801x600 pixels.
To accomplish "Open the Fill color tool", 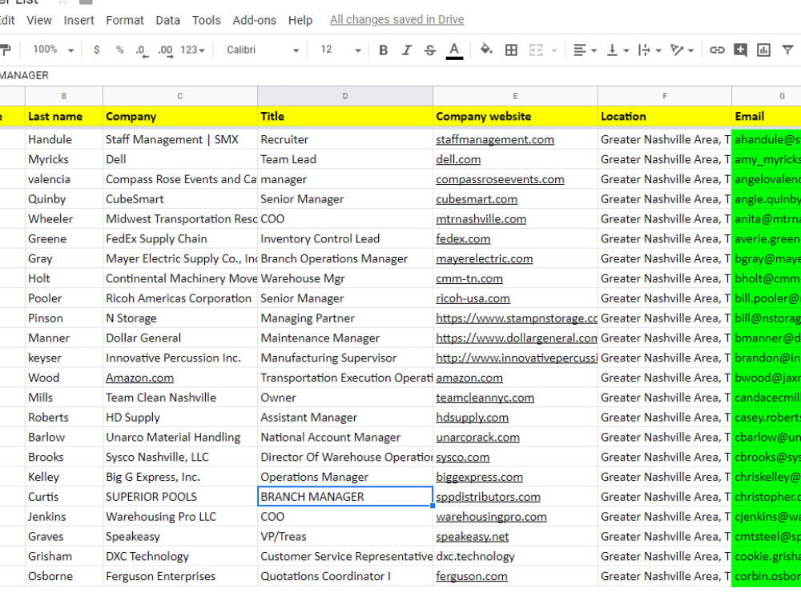I will pyautogui.click(x=486, y=50).
